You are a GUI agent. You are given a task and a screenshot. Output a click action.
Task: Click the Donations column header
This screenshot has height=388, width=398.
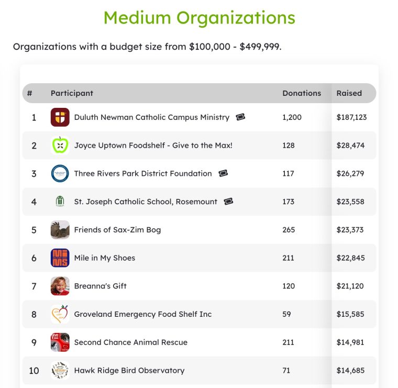(302, 93)
